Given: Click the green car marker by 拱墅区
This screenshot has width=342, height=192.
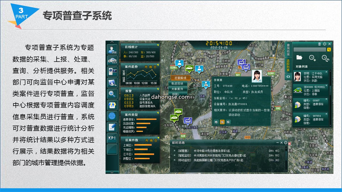Looking at the screenshot, I should pyautogui.click(x=189, y=68).
